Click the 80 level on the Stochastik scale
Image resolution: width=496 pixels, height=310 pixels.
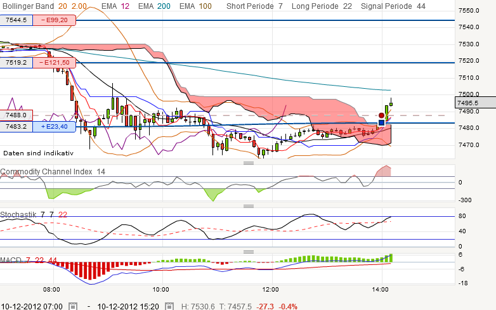pyautogui.click(x=462, y=216)
